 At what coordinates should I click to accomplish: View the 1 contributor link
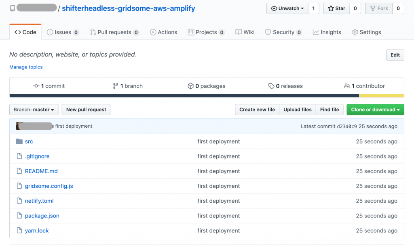(364, 86)
